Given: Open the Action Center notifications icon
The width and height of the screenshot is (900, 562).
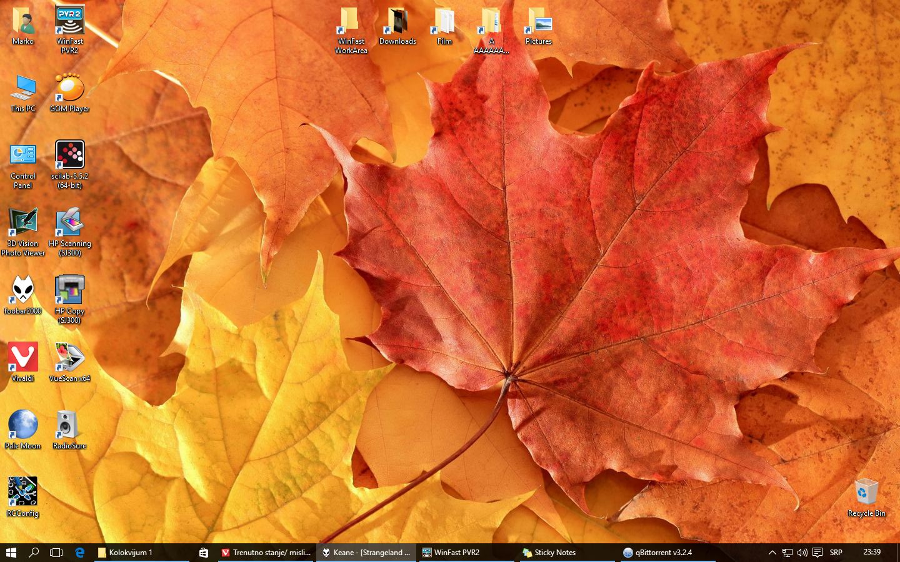Looking at the screenshot, I should (x=817, y=553).
